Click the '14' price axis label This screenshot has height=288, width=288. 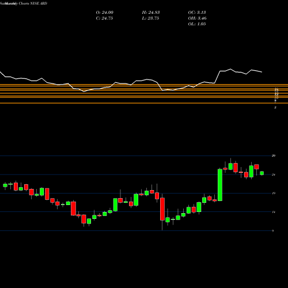coord(274,212)
